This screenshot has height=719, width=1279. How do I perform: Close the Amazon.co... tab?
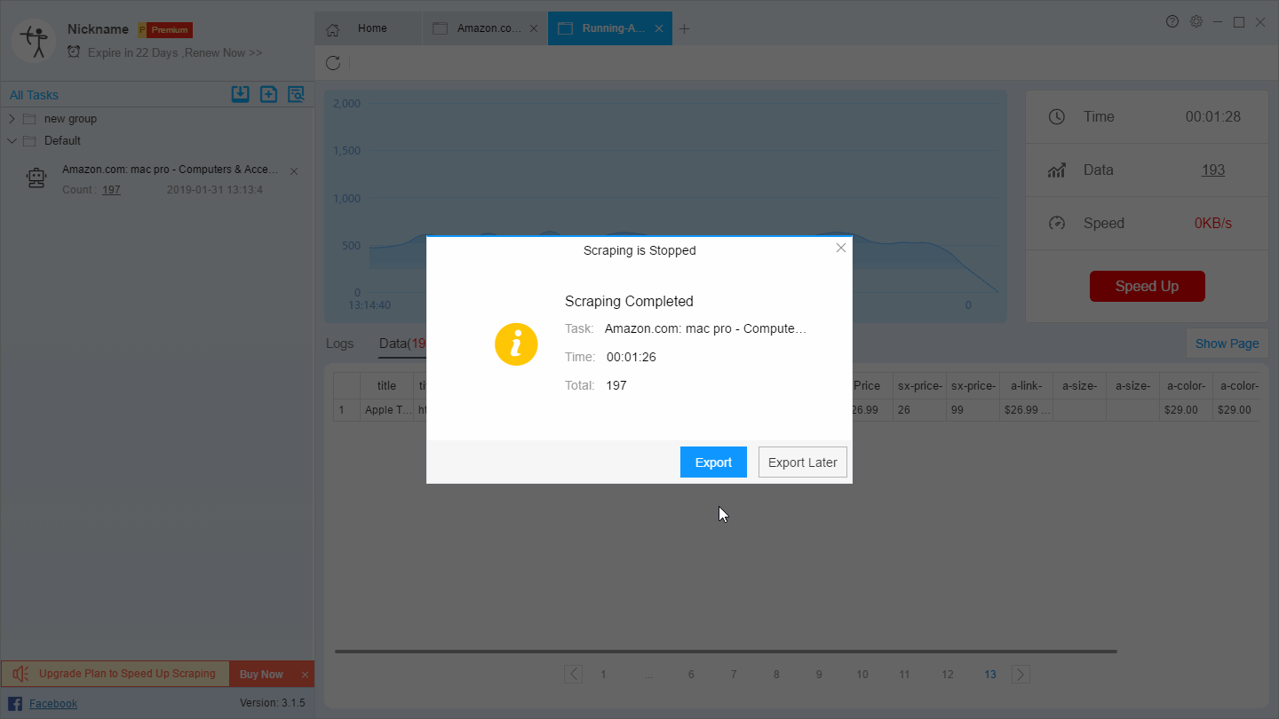(x=534, y=28)
